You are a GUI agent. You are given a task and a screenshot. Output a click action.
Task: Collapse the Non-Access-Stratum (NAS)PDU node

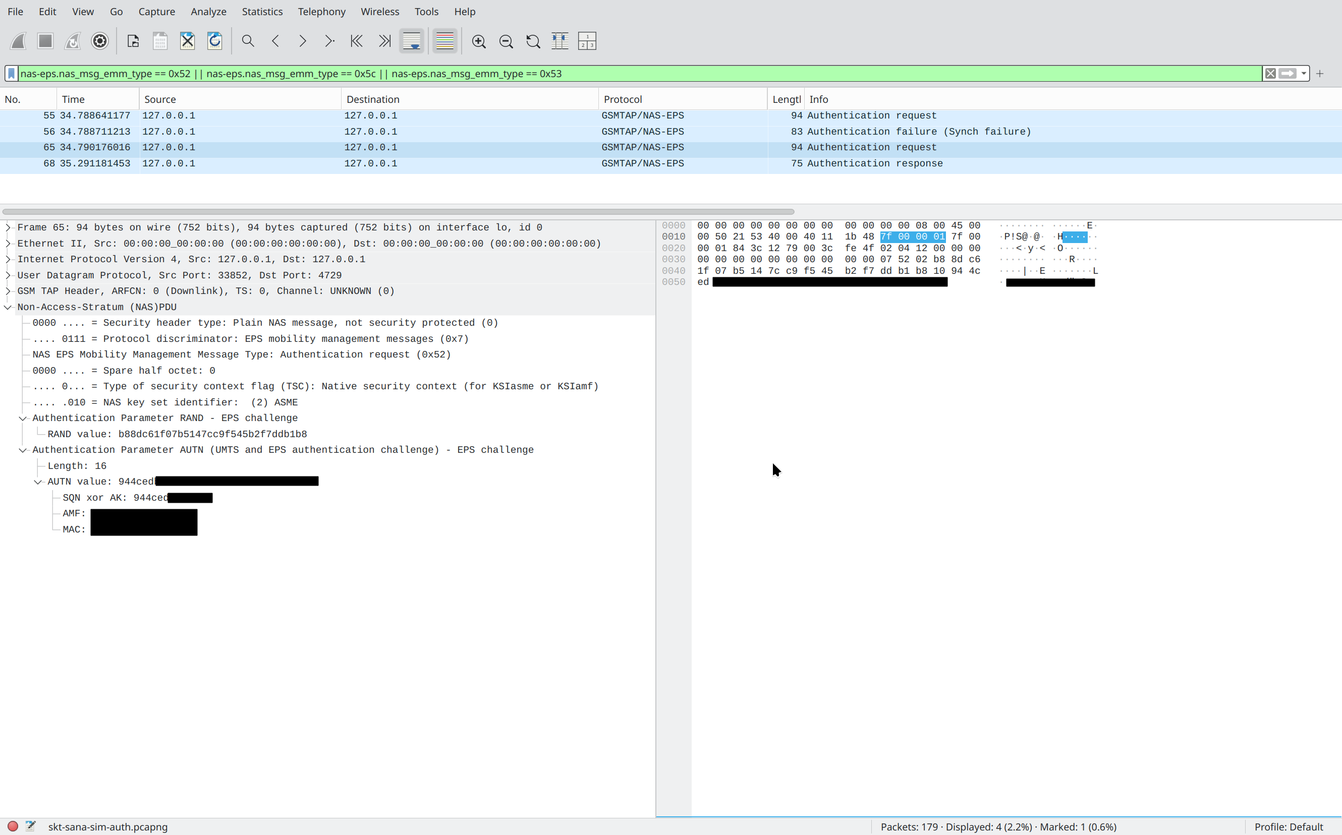[x=8, y=307]
